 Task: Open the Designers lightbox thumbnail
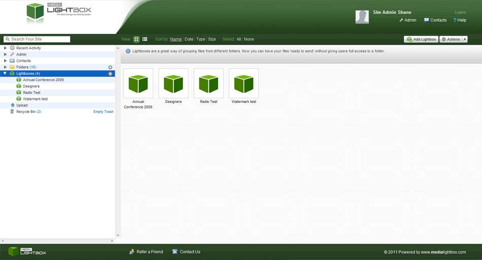pyautogui.click(x=174, y=84)
